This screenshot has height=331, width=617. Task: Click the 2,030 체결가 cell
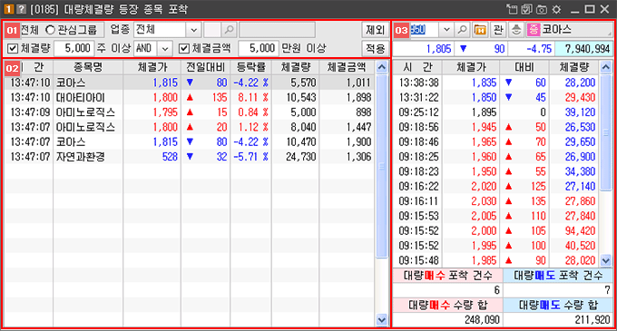(471, 201)
